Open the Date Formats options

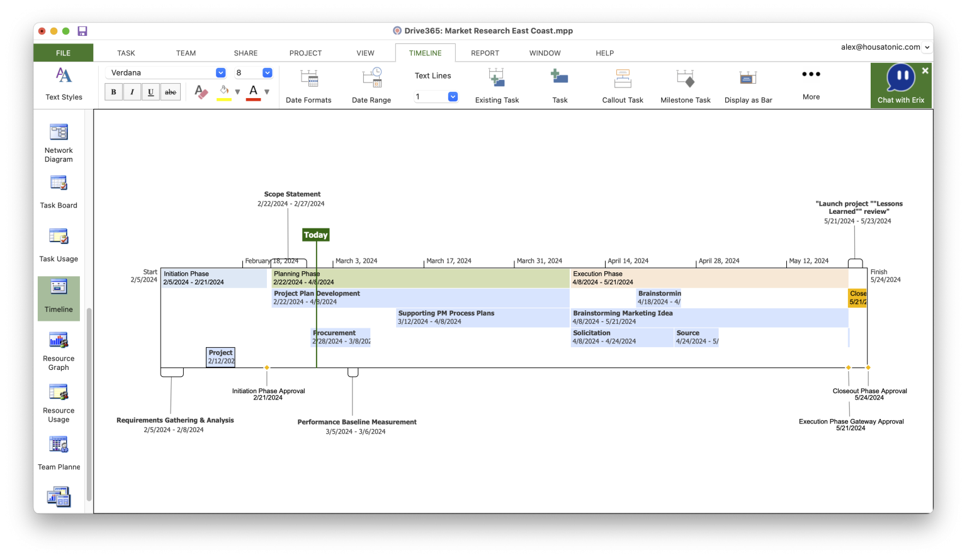coord(308,85)
